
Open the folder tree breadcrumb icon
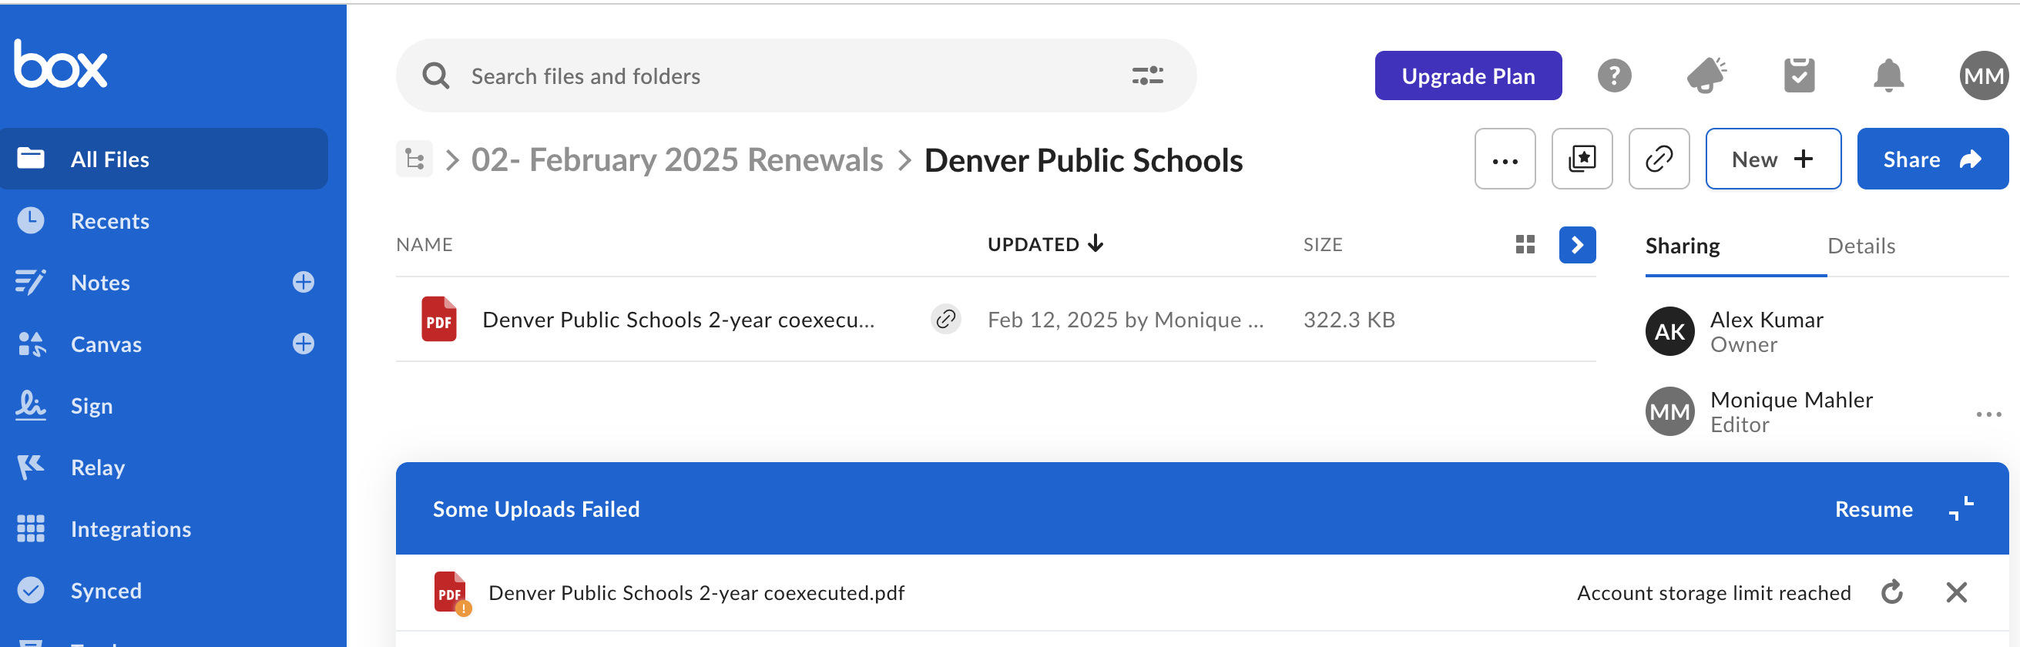pyautogui.click(x=414, y=159)
